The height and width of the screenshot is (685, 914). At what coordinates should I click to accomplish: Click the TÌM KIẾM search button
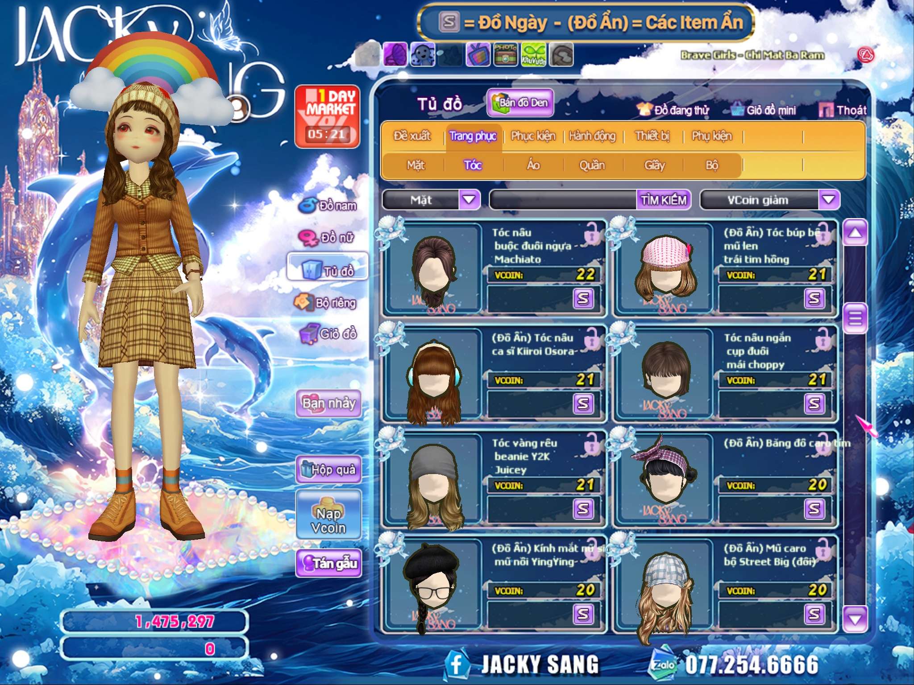pyautogui.click(x=664, y=200)
